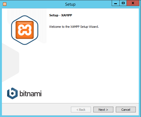Screen dimensions: 141x117
Task: Click the large XAMPP logo image
Action: click(25, 30)
